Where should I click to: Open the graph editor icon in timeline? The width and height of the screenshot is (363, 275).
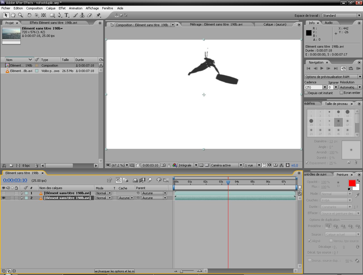pyautogui.click(x=166, y=180)
